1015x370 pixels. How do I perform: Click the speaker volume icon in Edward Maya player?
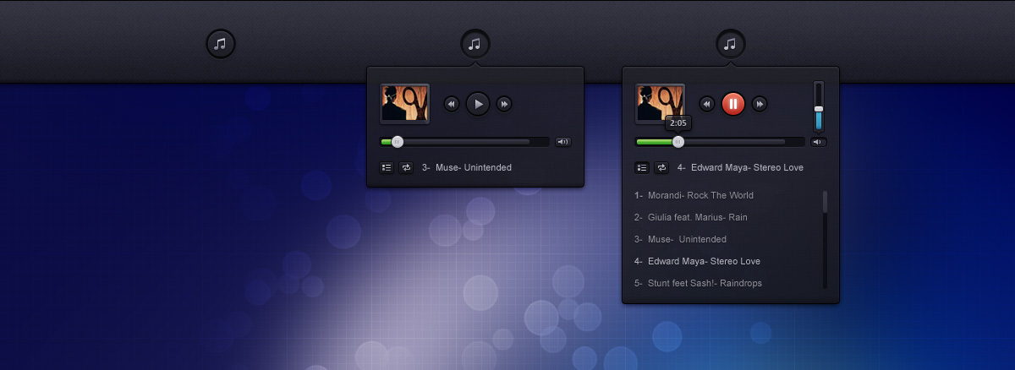pyautogui.click(x=819, y=142)
